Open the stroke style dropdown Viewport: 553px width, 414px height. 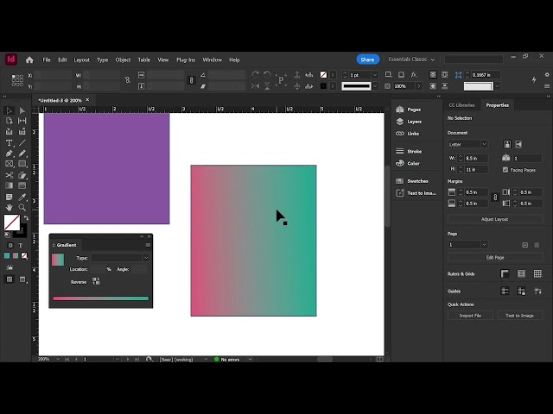click(x=375, y=86)
